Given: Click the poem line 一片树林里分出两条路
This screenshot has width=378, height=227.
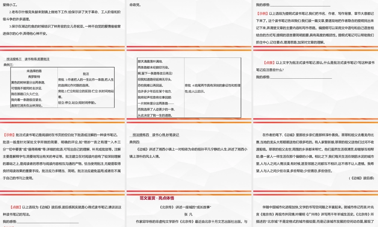Looking at the screenshot, I should coord(155,103).
